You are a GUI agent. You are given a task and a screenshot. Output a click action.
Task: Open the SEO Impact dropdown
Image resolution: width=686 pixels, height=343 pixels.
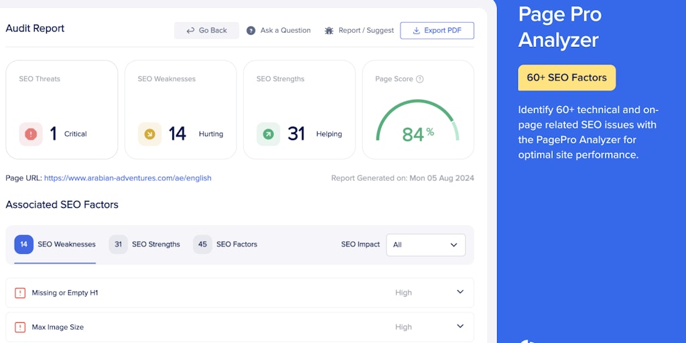click(425, 245)
